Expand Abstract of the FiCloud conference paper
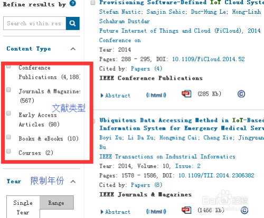This screenshot has width=264, height=218. coord(116,96)
